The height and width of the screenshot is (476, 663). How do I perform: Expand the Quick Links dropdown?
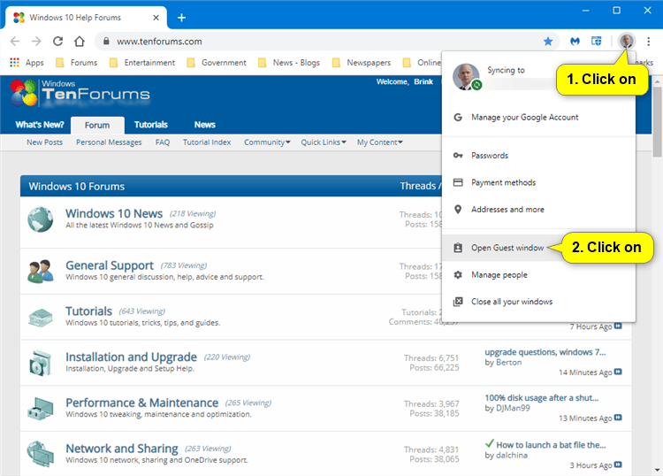[x=324, y=142]
